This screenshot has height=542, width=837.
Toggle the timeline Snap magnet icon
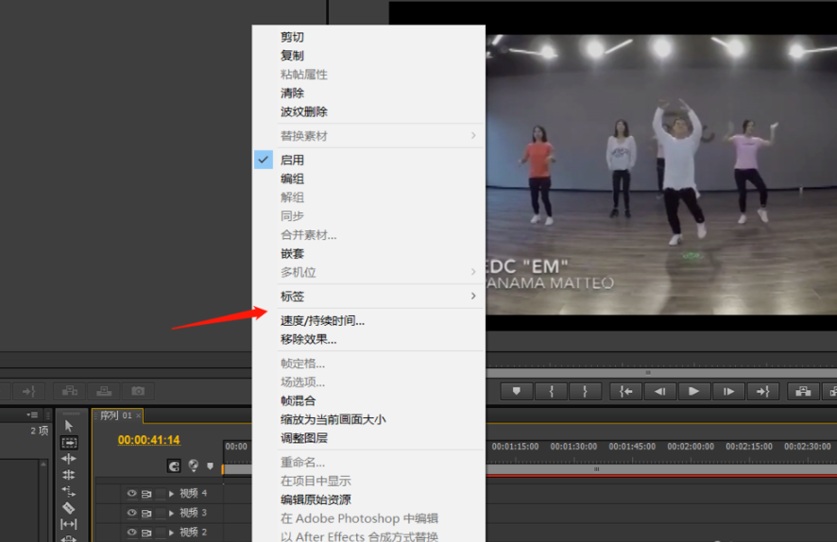[x=174, y=466]
